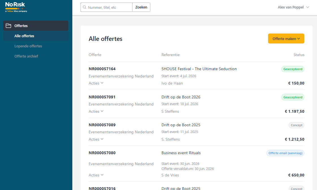Open the Offerte maken dropdown button
This screenshot has width=317, height=190.
pyautogui.click(x=286, y=39)
